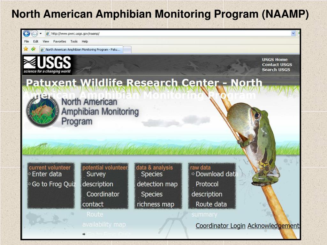Select the North American Amphibian Monitoring tab
The height and width of the screenshot is (245, 327).
point(81,49)
